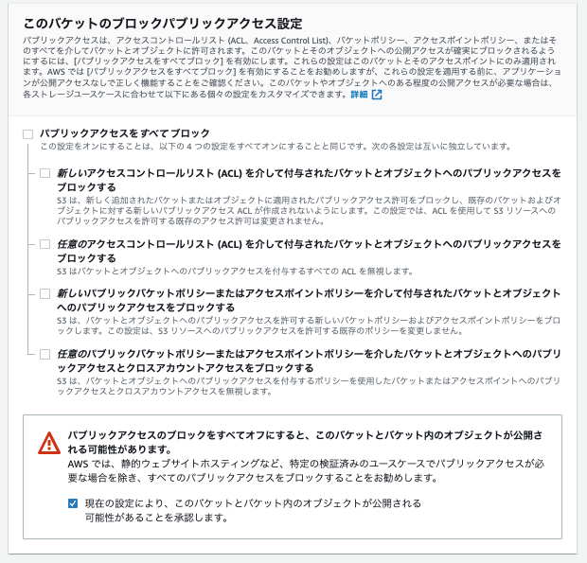The image size is (587, 563).
Task: Enable the パブリックアクセスをすべてブロック checkbox
Action: [27, 134]
